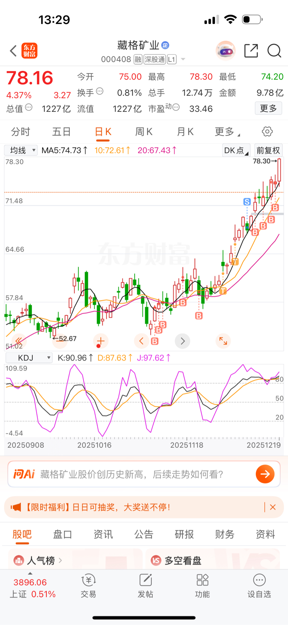Image resolution: width=288 pixels, height=625 pixels.
Task: Open the KDJ indicator dropdown
Action: [29, 358]
